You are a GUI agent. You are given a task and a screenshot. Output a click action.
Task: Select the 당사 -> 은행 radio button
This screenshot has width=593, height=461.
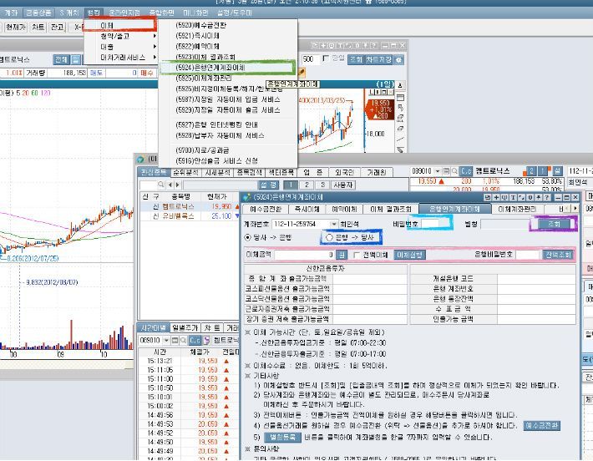pos(248,237)
